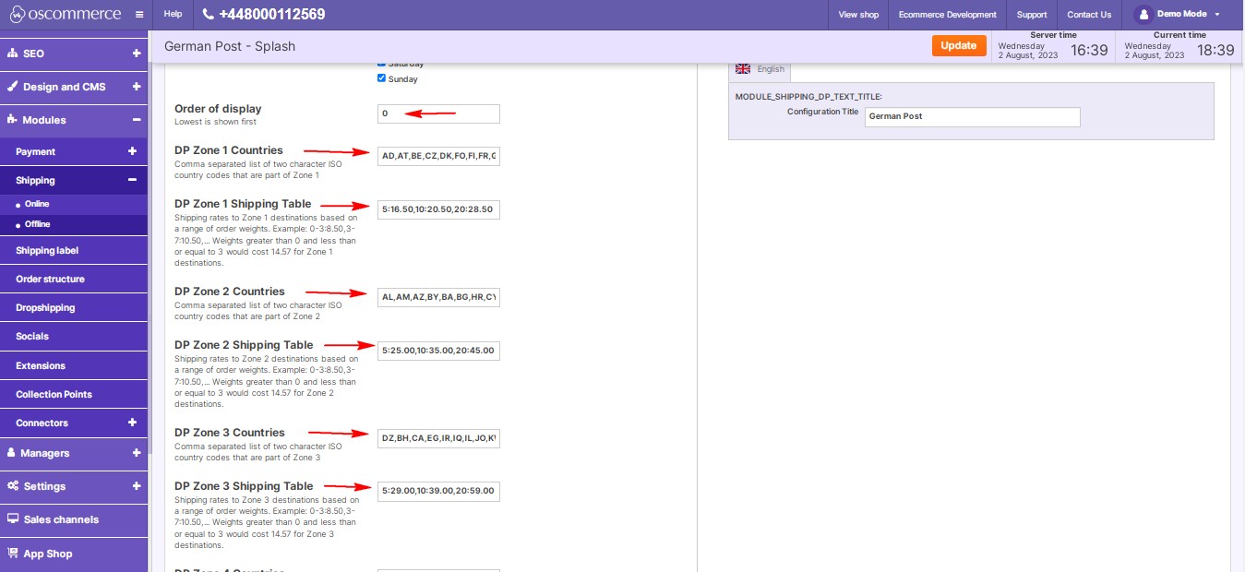Click the +448000112569 phone number
This screenshot has width=1245, height=572.
pos(271,15)
